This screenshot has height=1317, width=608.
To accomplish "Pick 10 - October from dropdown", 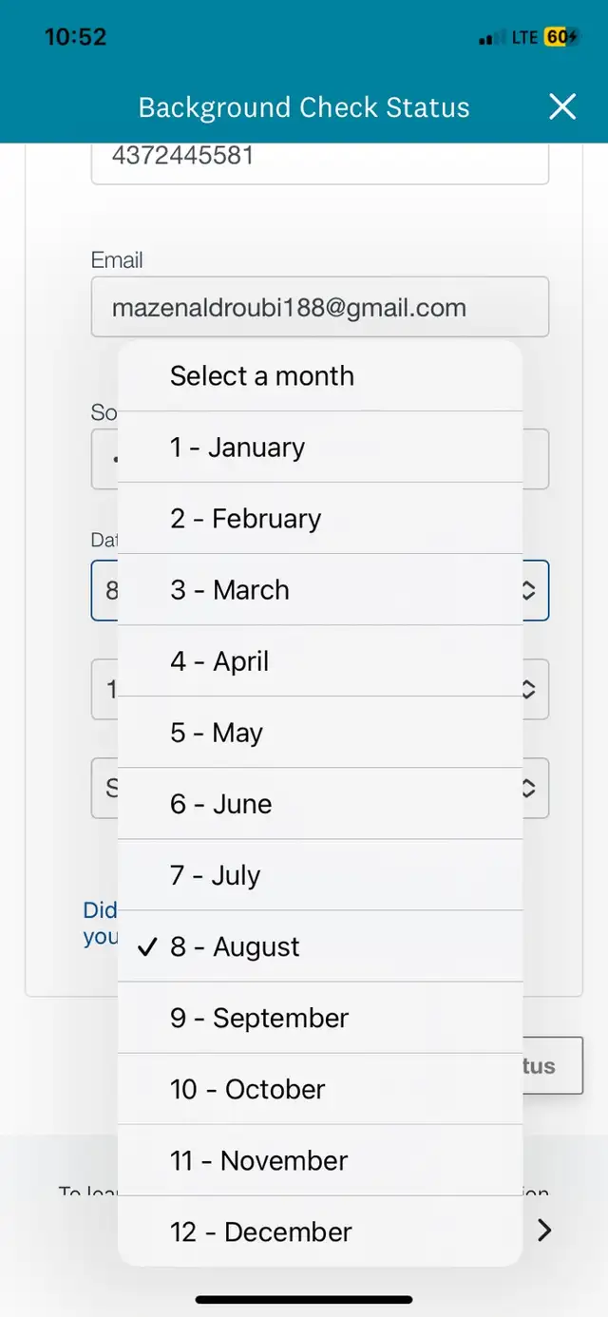I will [320, 1089].
